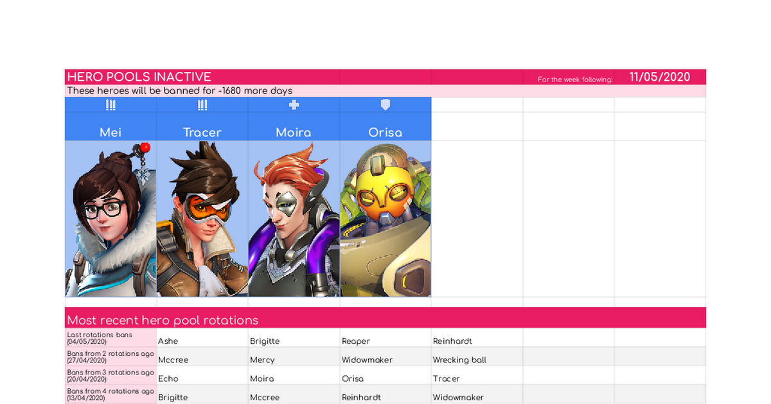Select the 11/05/2020 date cell
The width and height of the screenshot is (771, 404).
660,77
